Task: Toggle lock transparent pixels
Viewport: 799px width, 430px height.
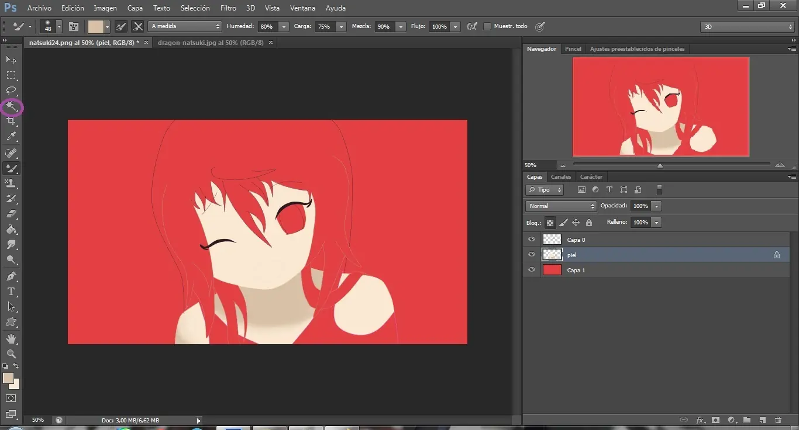Action: tap(550, 223)
